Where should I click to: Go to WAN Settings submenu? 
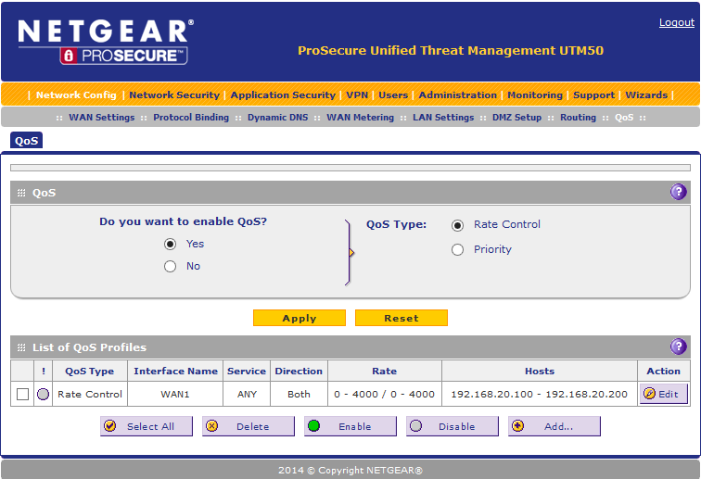coord(101,117)
